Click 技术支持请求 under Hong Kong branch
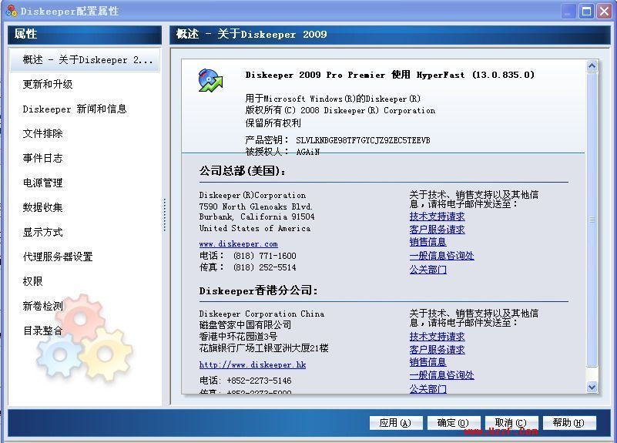 pos(438,337)
